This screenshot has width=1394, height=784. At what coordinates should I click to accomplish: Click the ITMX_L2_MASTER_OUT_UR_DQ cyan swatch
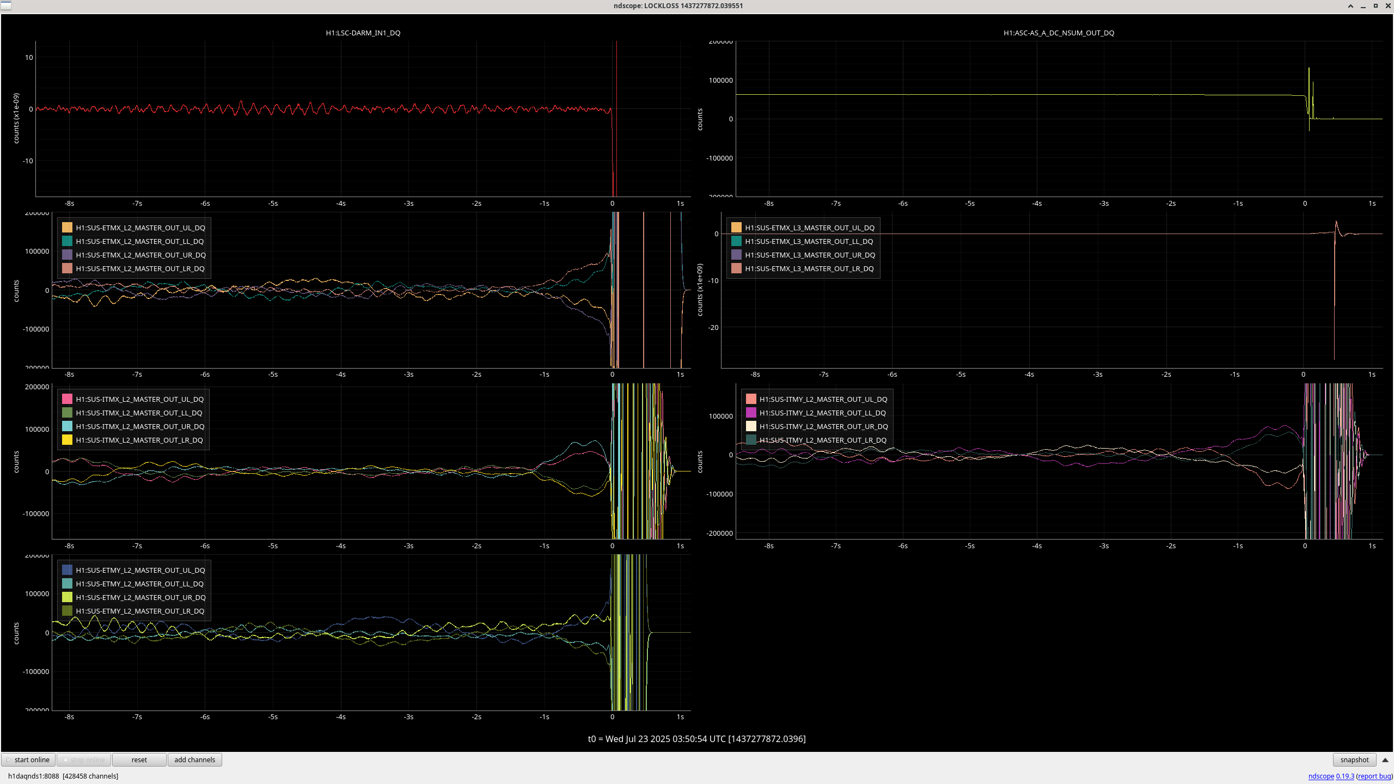click(67, 426)
